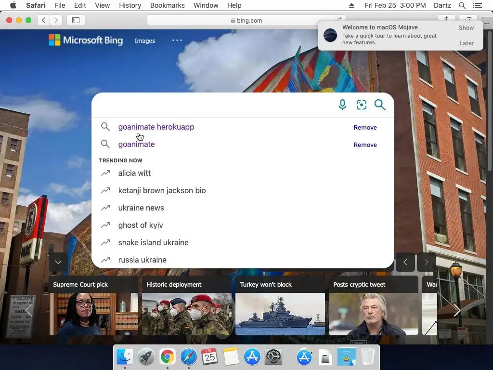Open the Help menu
493x370 pixels.
click(x=234, y=5)
